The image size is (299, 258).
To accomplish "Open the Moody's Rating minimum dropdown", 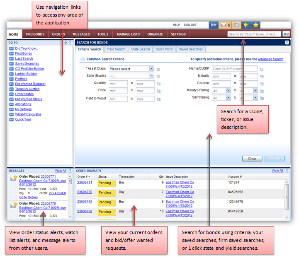I will 228,90.
